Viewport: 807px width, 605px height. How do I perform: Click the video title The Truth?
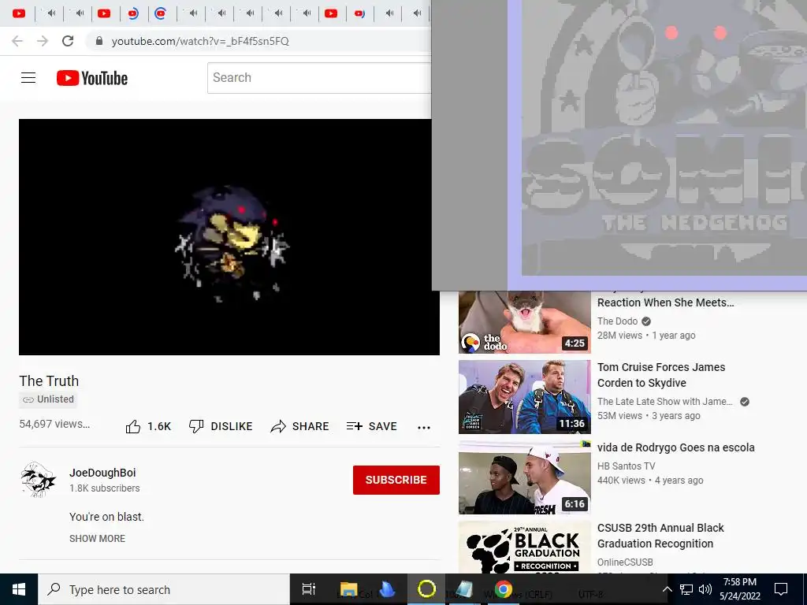pyautogui.click(x=49, y=381)
